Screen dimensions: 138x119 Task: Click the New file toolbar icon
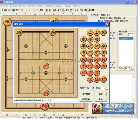click(2, 10)
